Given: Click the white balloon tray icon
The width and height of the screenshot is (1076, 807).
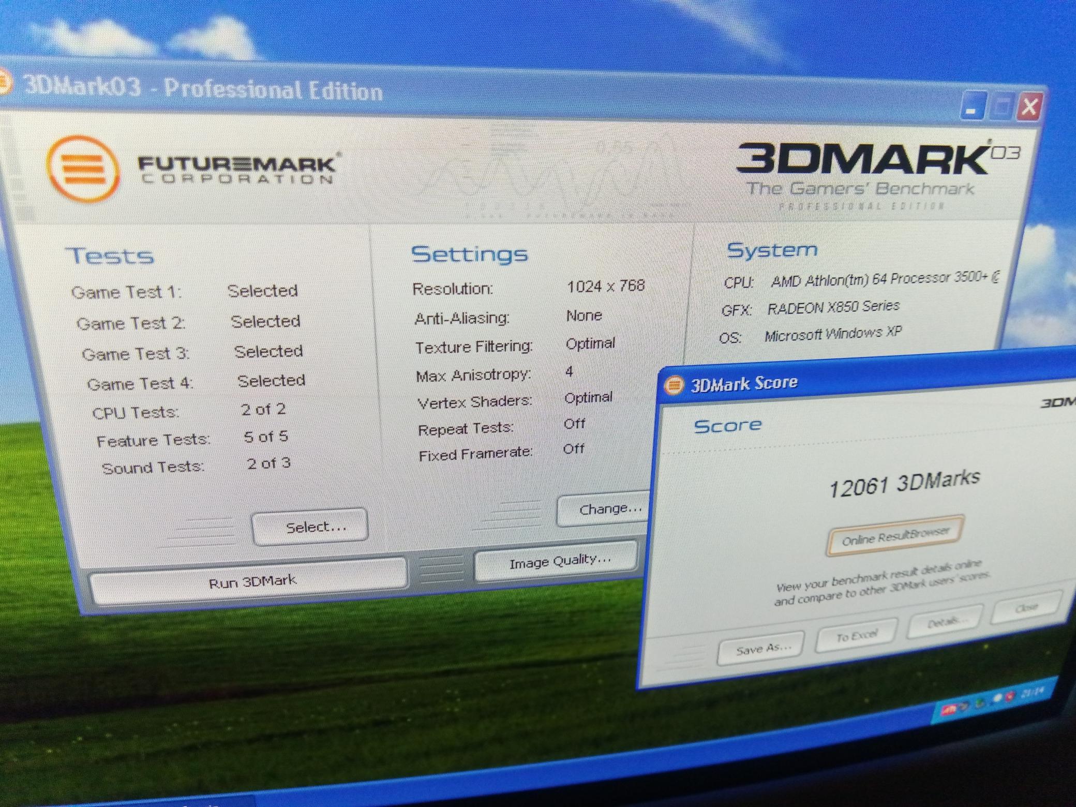Looking at the screenshot, I should 997,698.
